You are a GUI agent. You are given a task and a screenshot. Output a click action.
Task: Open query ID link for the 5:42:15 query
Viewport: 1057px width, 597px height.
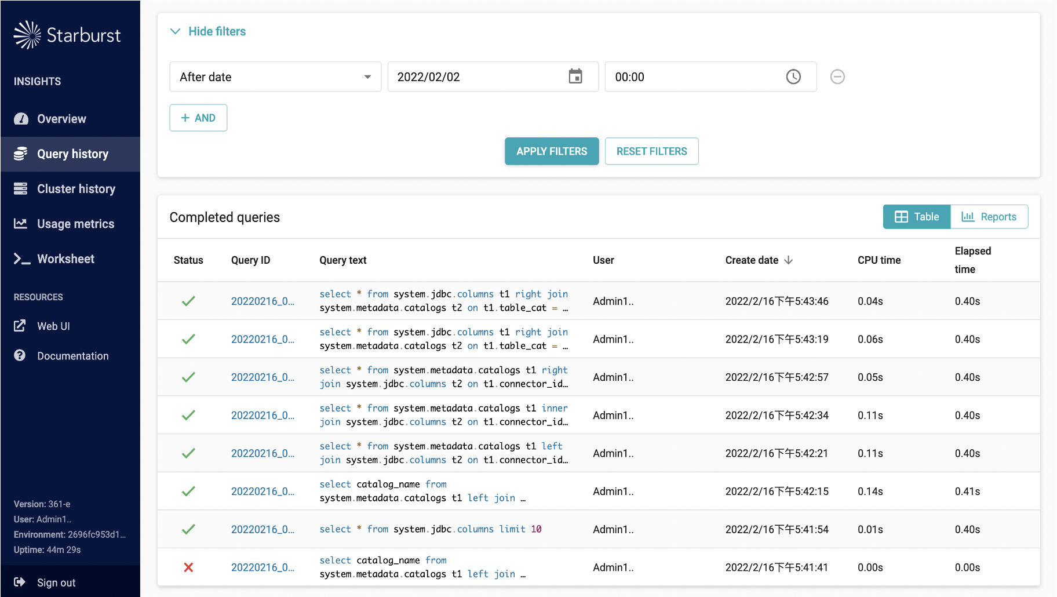pos(263,492)
